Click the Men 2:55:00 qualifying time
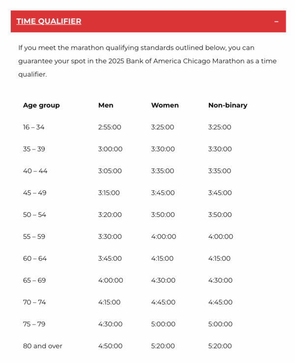Viewport: 295px width, 363px height. coord(110,127)
